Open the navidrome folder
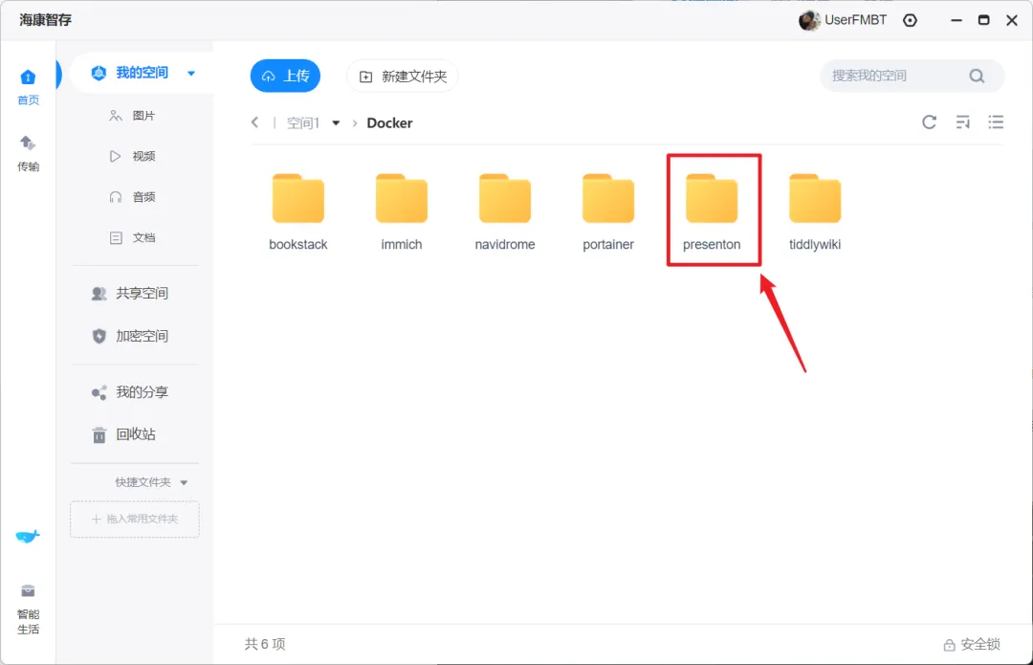1033x665 pixels. tap(505, 212)
